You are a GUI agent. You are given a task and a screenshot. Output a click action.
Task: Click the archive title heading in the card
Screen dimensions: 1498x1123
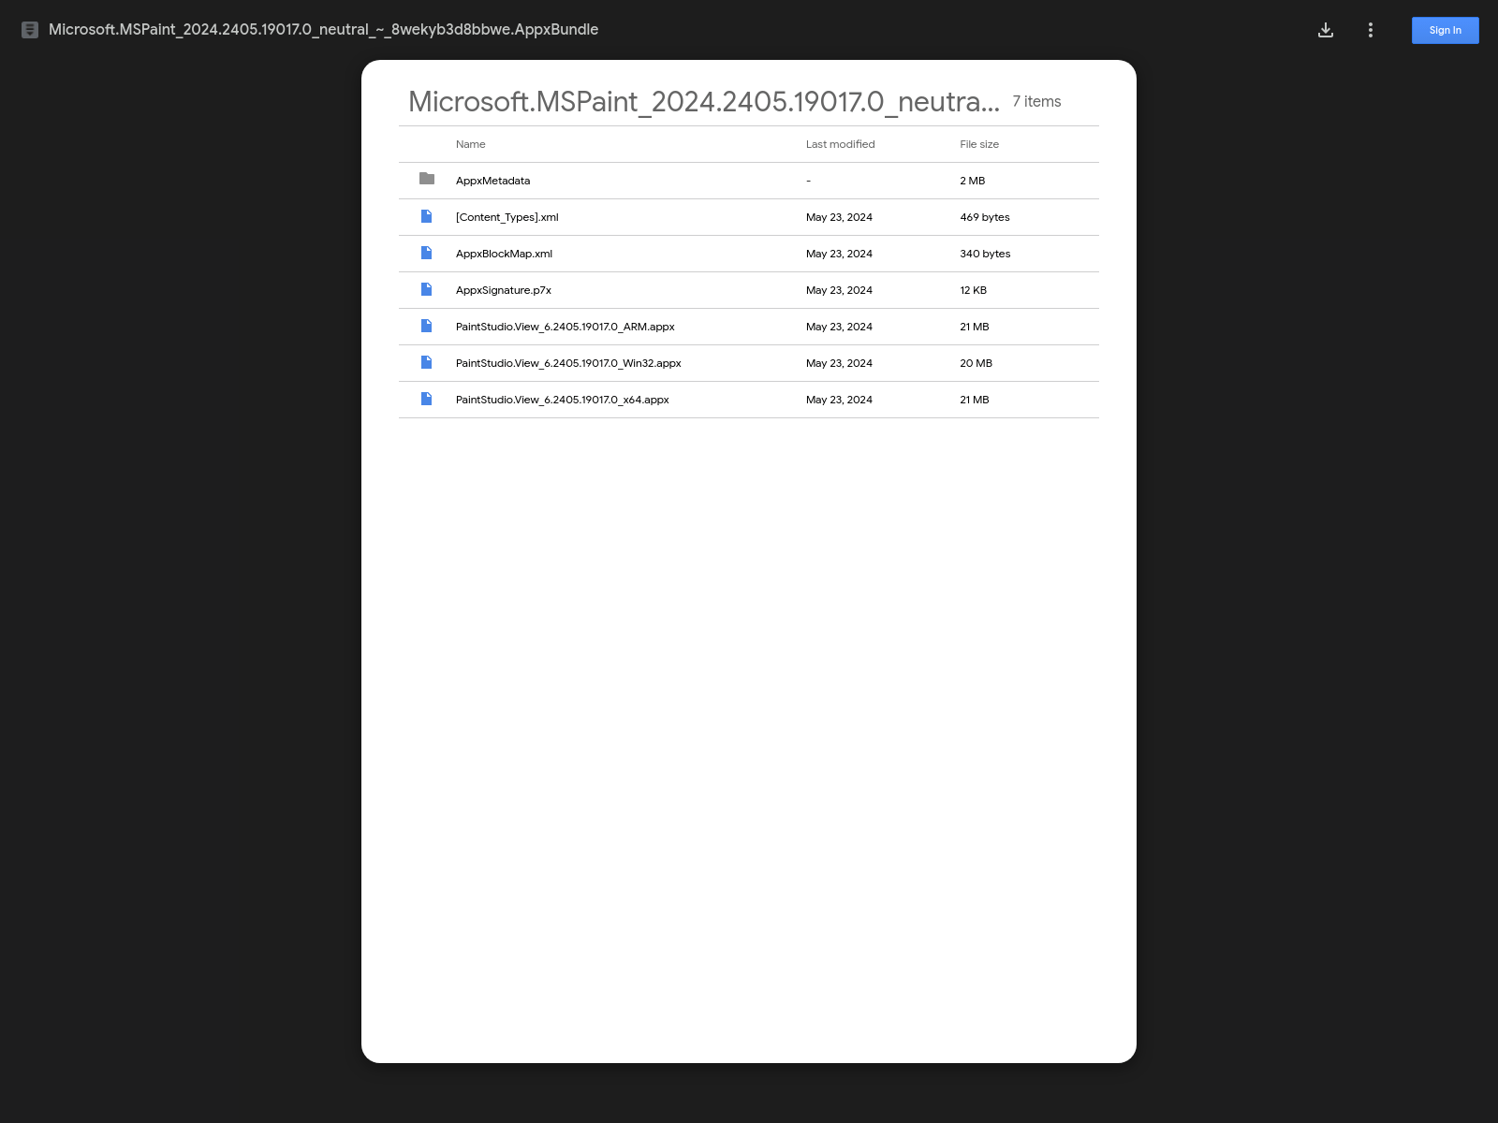pos(704,101)
